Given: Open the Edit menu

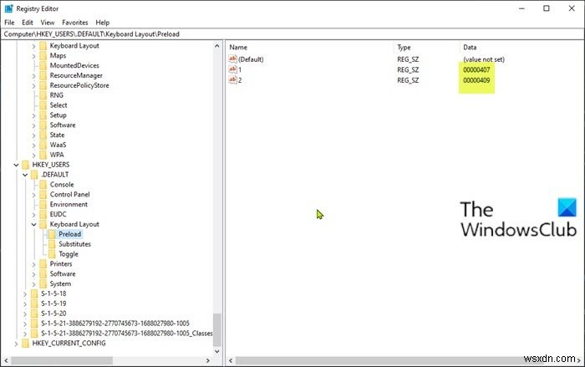Looking at the screenshot, I should point(28,23).
